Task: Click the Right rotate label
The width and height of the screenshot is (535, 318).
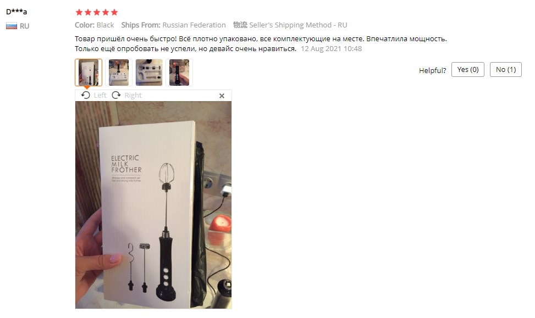Action: tap(133, 96)
